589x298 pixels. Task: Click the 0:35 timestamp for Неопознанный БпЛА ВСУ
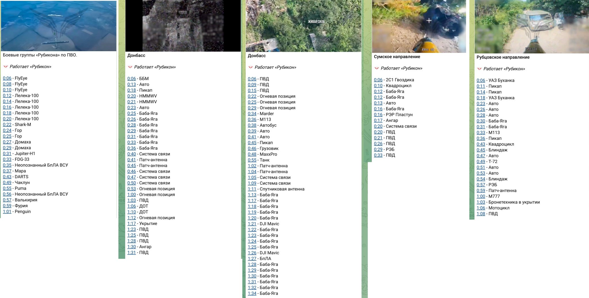pyautogui.click(x=7, y=165)
